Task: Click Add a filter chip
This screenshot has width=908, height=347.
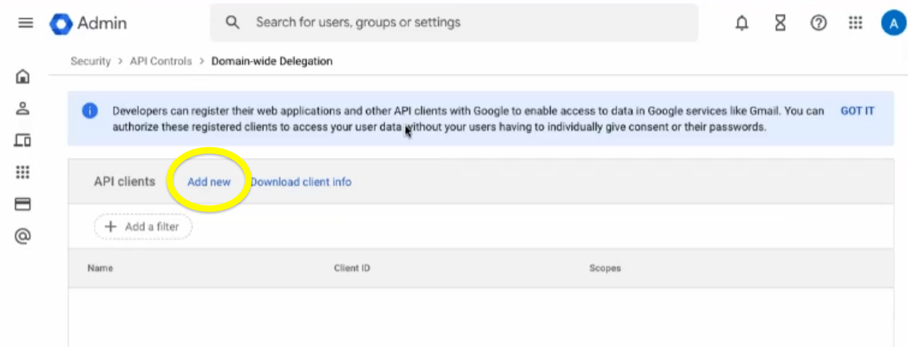Action: coord(143,227)
